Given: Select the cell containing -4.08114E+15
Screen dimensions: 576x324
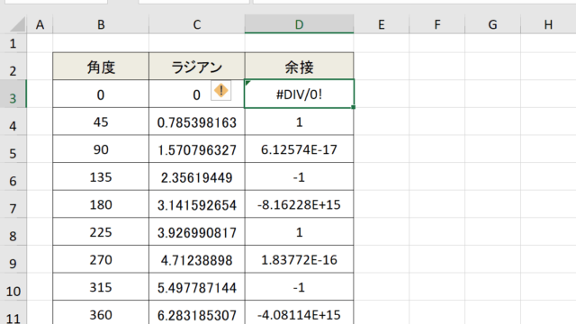Looking at the screenshot, I should [x=299, y=313].
